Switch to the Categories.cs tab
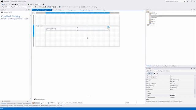The width and height of the screenshot is (196, 110). point(72,10)
